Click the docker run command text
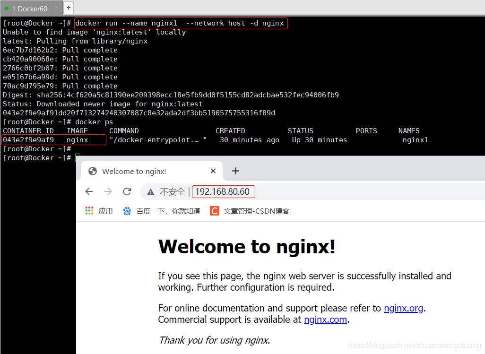 [180, 23]
